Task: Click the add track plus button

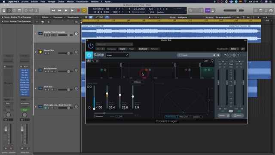Action: click(37, 22)
